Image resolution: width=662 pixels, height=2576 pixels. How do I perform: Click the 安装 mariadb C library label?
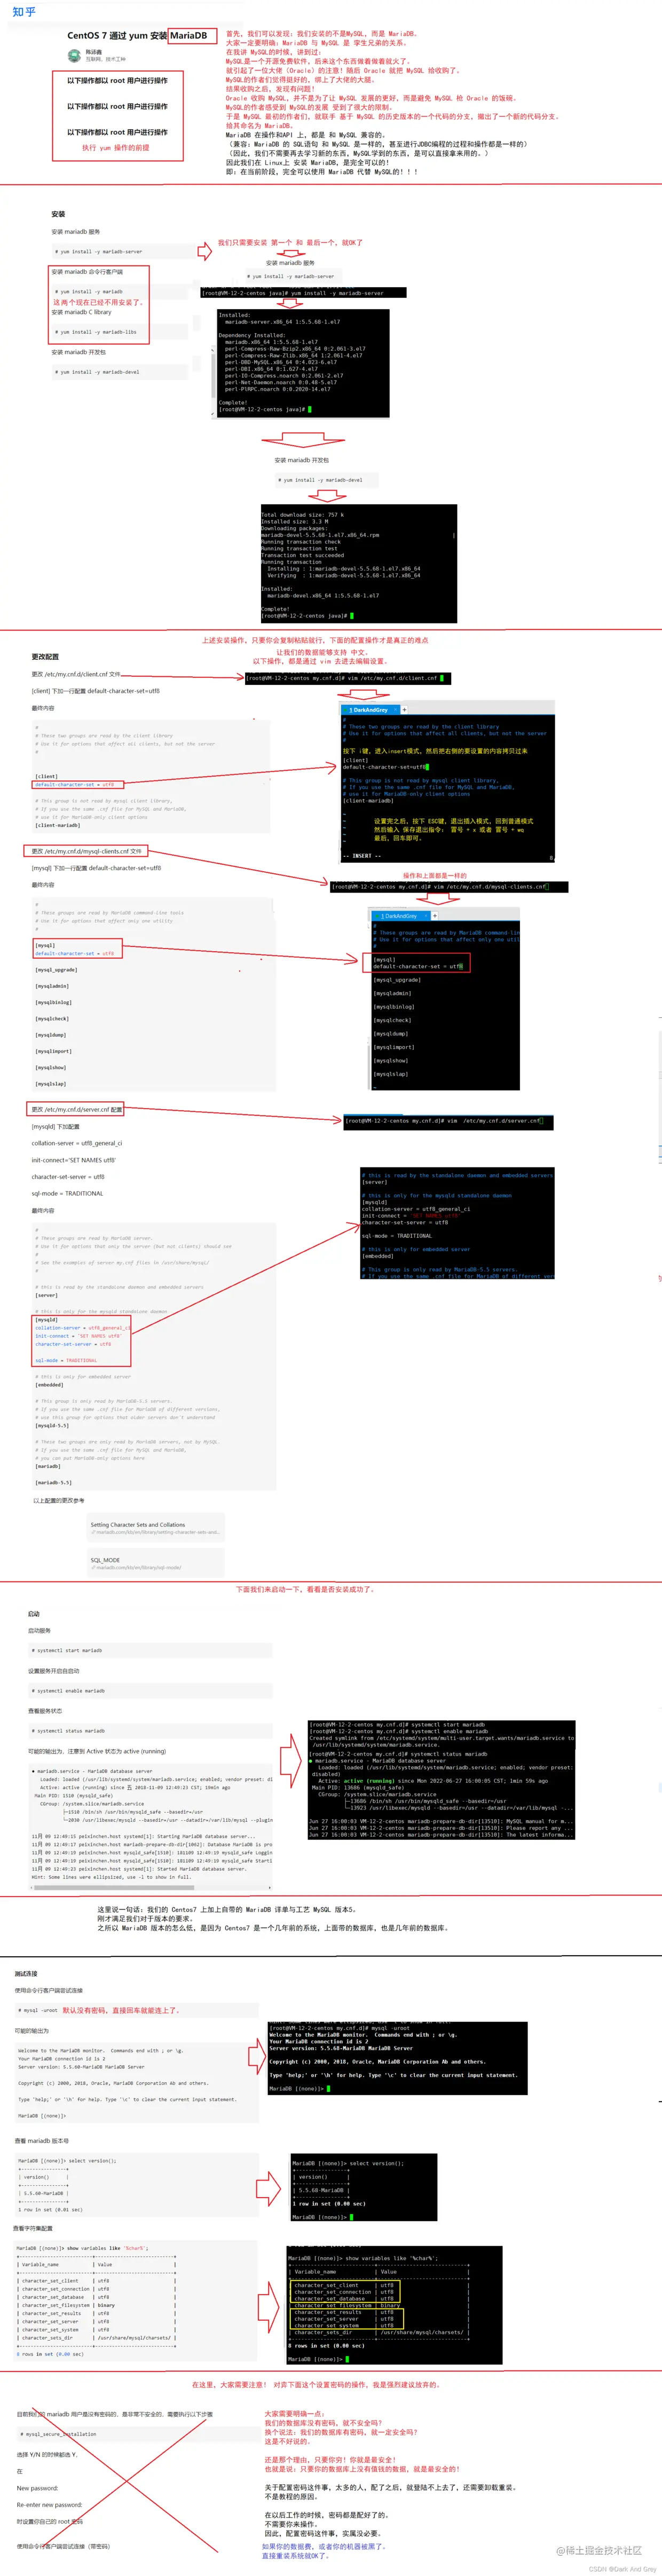pos(82,312)
